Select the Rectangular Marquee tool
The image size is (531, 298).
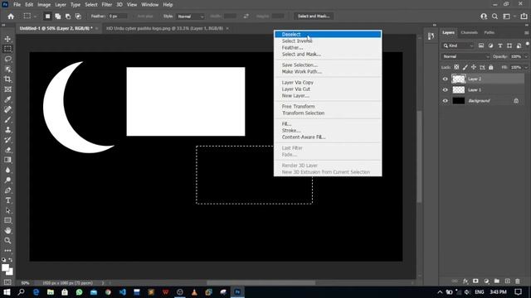pyautogui.click(x=7, y=49)
